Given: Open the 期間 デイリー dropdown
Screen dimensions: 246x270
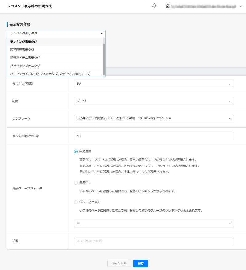Looking at the screenshot, I should click(x=154, y=101).
